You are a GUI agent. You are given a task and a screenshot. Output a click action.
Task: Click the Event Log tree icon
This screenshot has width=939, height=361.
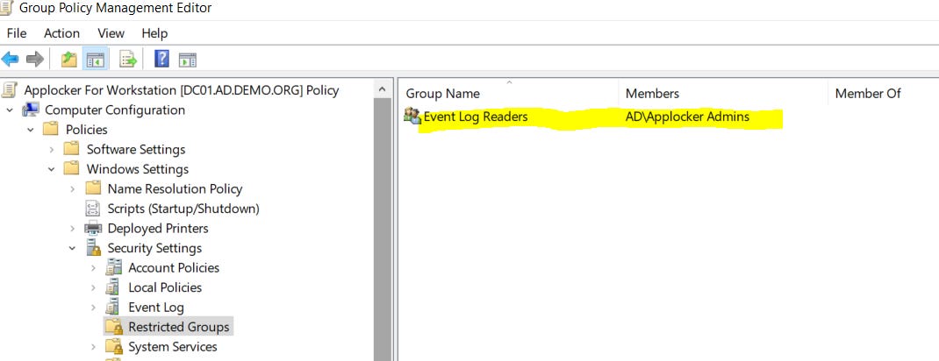point(113,308)
